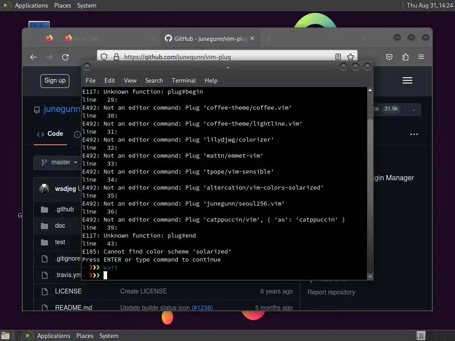Click the Create LICENSE commit message

click(144, 291)
